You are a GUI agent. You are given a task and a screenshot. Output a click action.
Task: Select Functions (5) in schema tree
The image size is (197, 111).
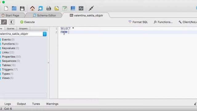[x=10, y=44]
